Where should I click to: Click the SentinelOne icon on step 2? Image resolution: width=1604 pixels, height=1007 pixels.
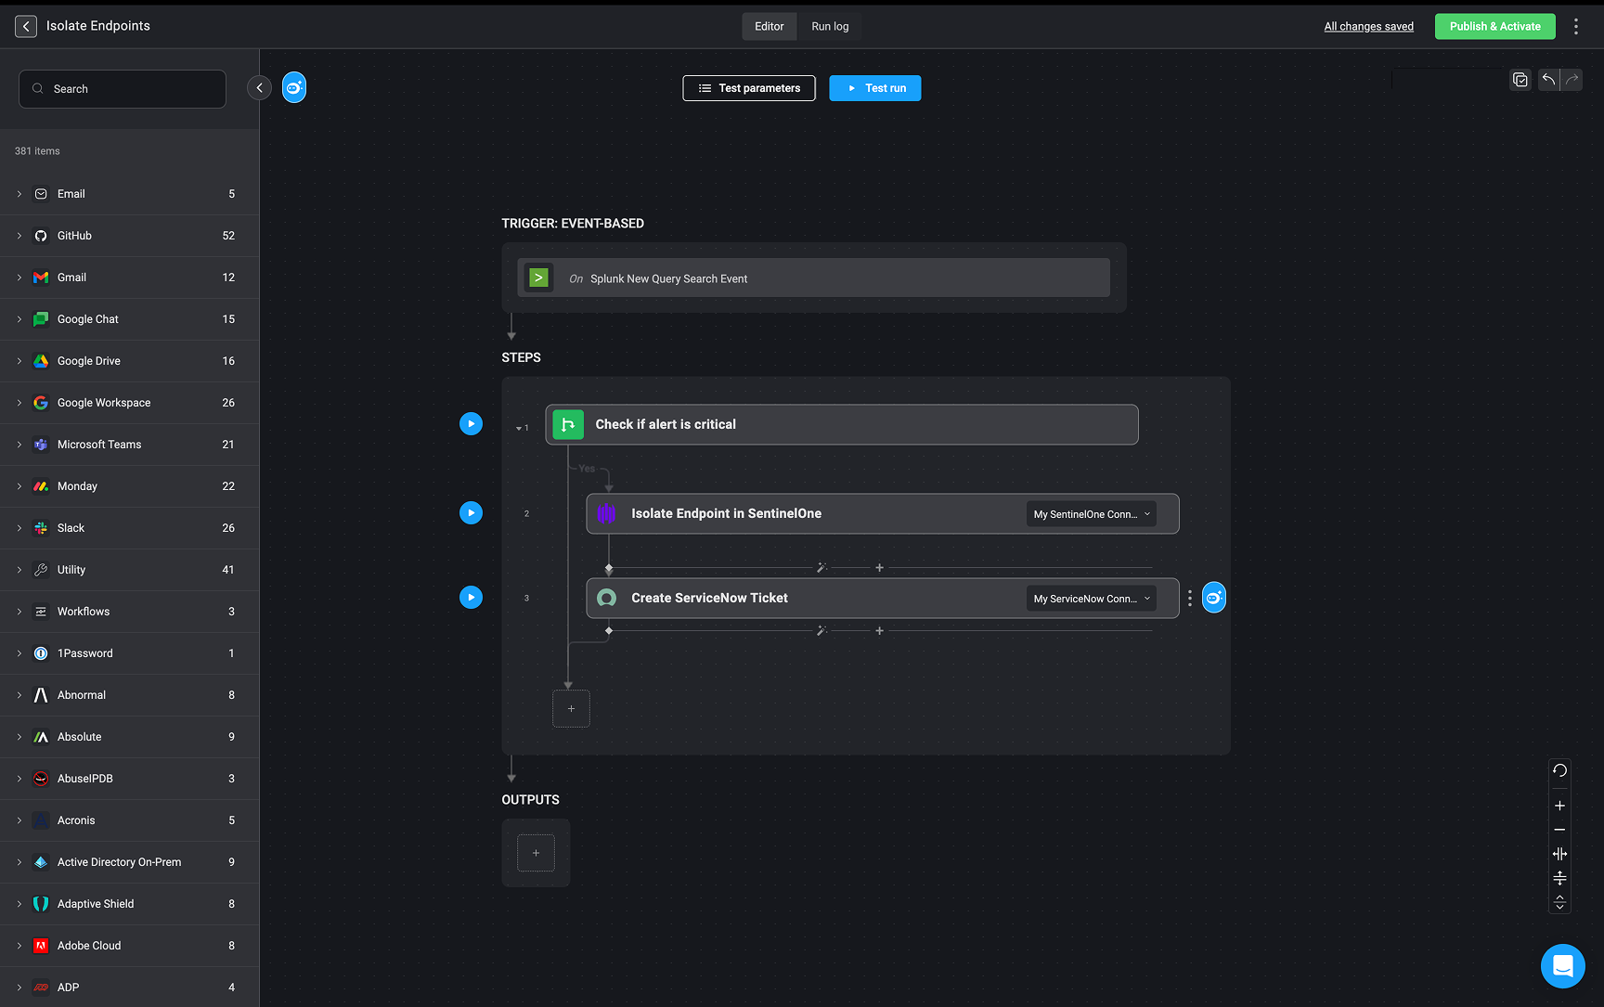tap(607, 513)
